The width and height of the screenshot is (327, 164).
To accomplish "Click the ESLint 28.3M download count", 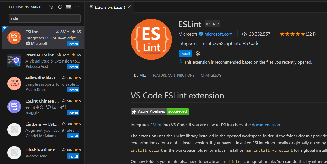I will pyautogui.click(x=63, y=32).
